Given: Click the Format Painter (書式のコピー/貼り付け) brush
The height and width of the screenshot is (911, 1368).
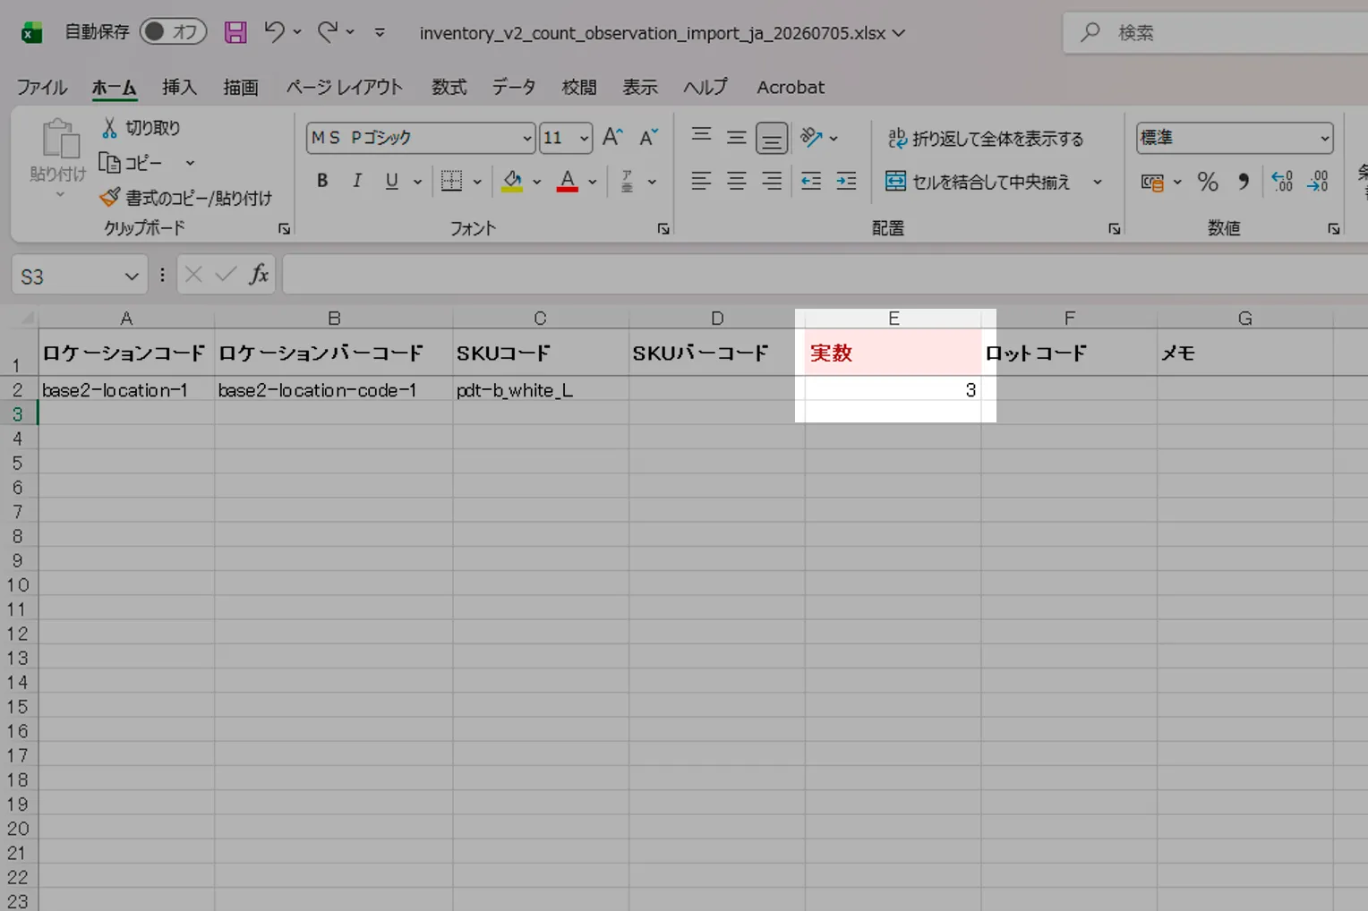Looking at the screenshot, I should click(x=109, y=197).
